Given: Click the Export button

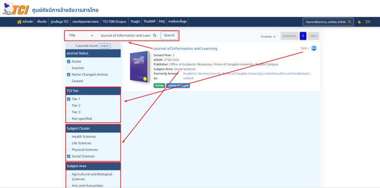Looking at the screenshot, I should (104, 46).
